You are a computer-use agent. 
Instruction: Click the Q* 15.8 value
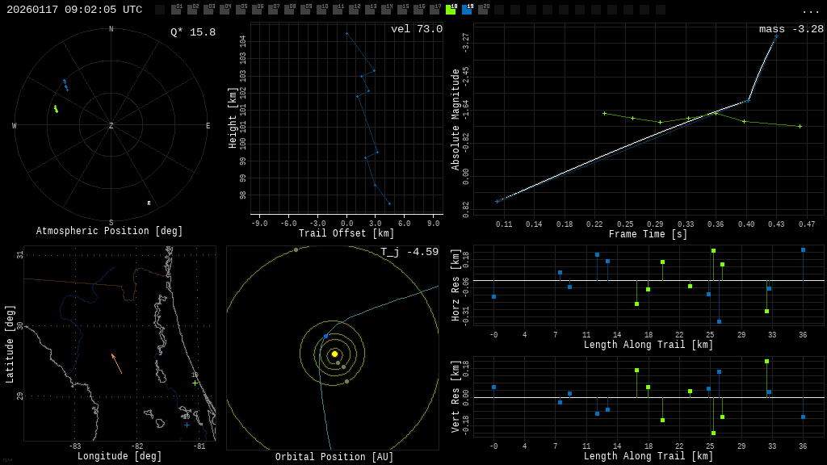pyautogui.click(x=193, y=32)
